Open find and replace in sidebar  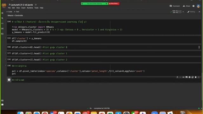point(2,18)
